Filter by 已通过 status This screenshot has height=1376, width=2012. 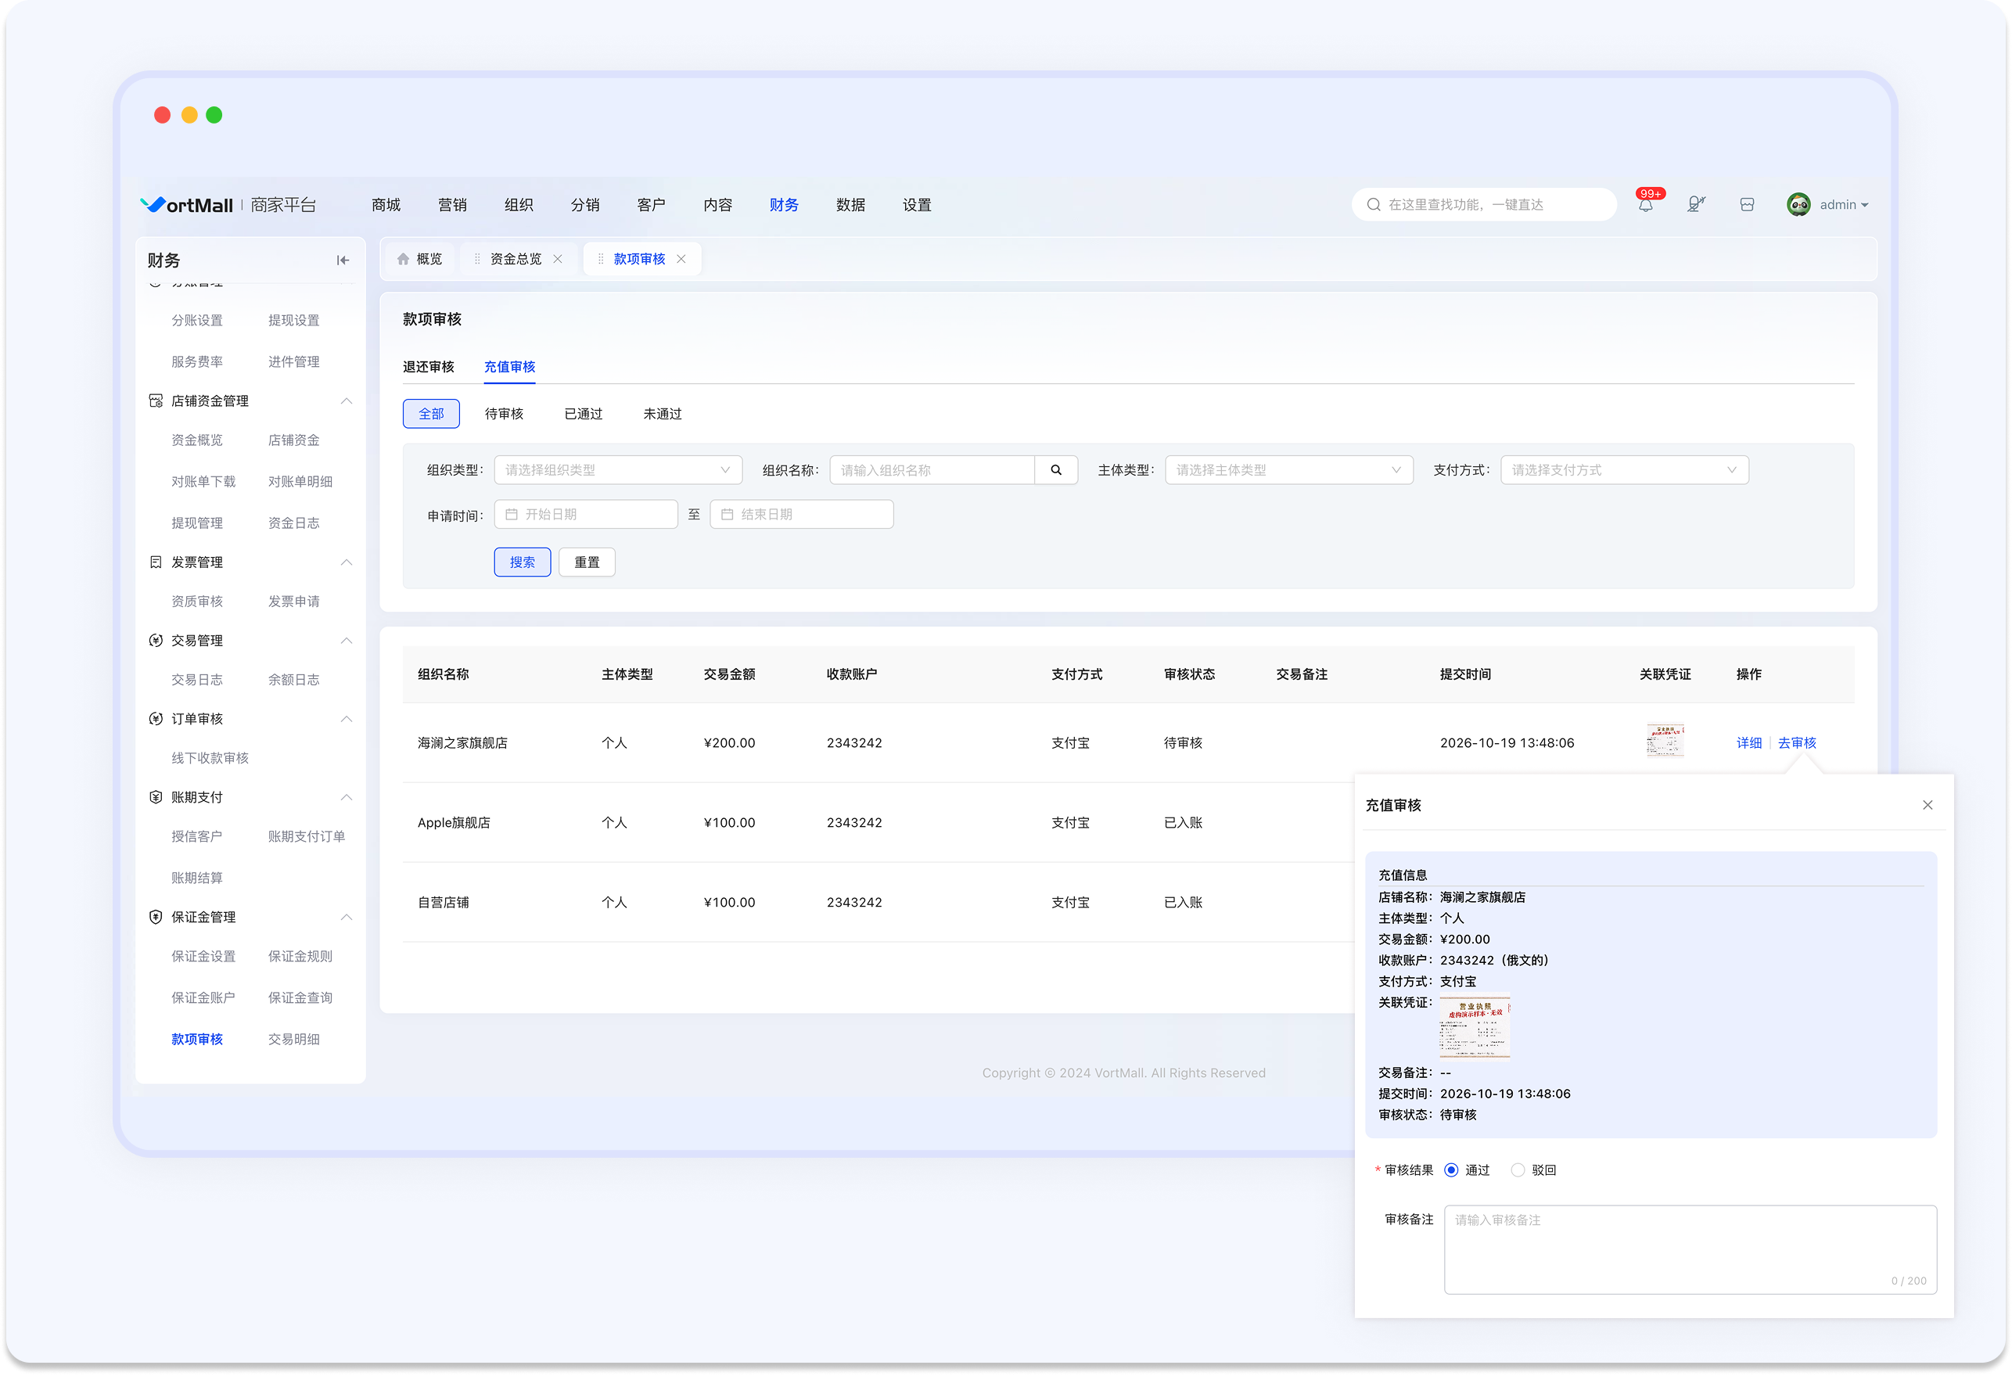[584, 414]
